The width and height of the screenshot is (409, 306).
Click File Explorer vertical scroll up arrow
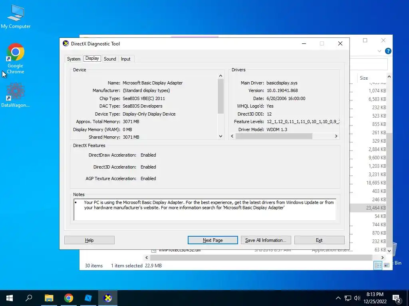coord(389,76)
